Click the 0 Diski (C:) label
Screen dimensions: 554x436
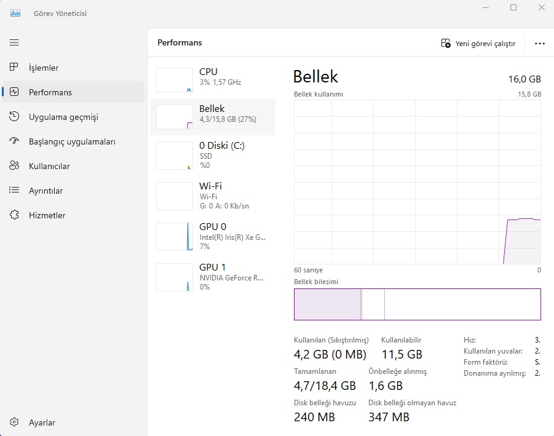point(222,146)
